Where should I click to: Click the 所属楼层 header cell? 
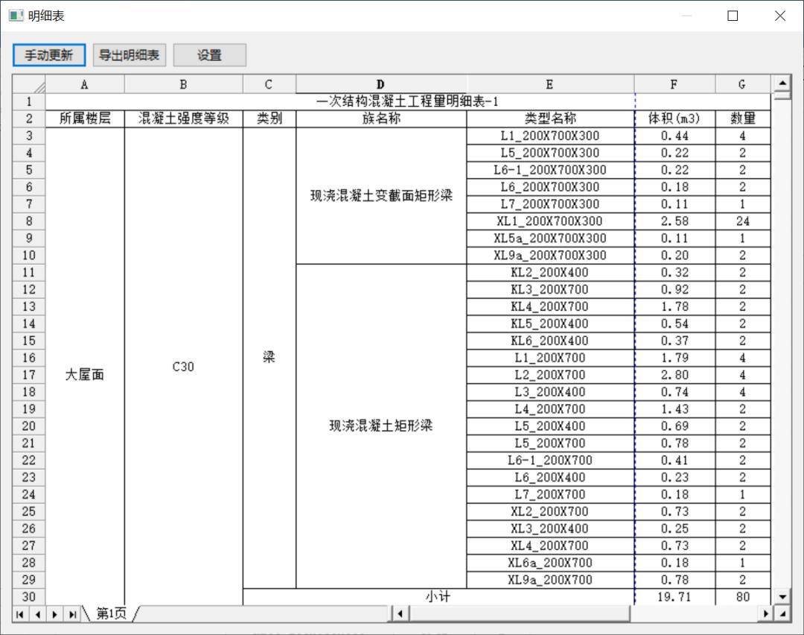tap(85, 119)
